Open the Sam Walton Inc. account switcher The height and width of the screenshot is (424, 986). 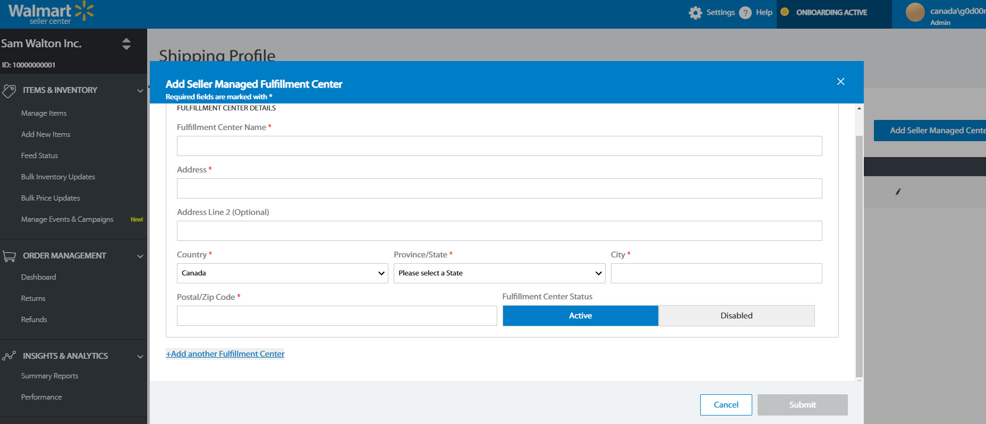pos(126,44)
